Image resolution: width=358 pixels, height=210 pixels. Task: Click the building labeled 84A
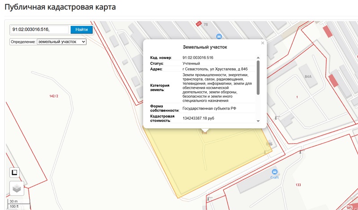pos(307,77)
